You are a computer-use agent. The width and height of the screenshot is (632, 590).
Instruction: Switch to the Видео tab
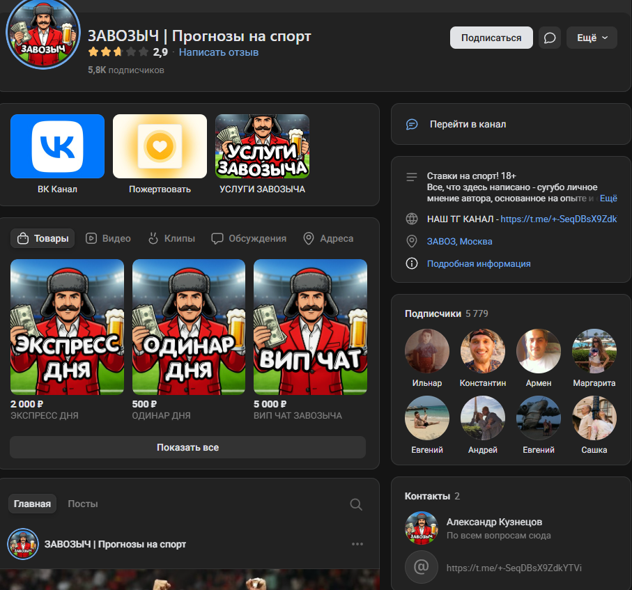(x=108, y=239)
